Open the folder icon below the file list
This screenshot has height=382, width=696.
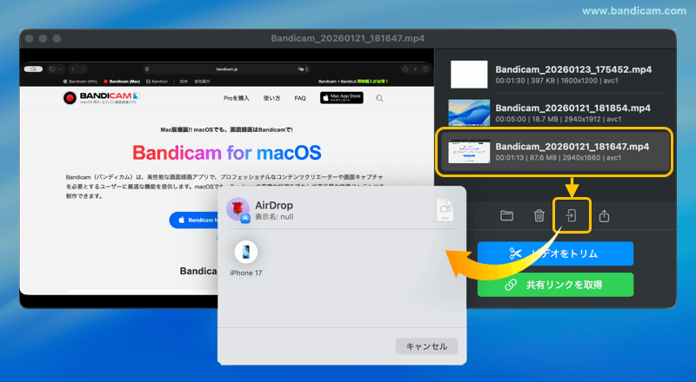(x=506, y=216)
